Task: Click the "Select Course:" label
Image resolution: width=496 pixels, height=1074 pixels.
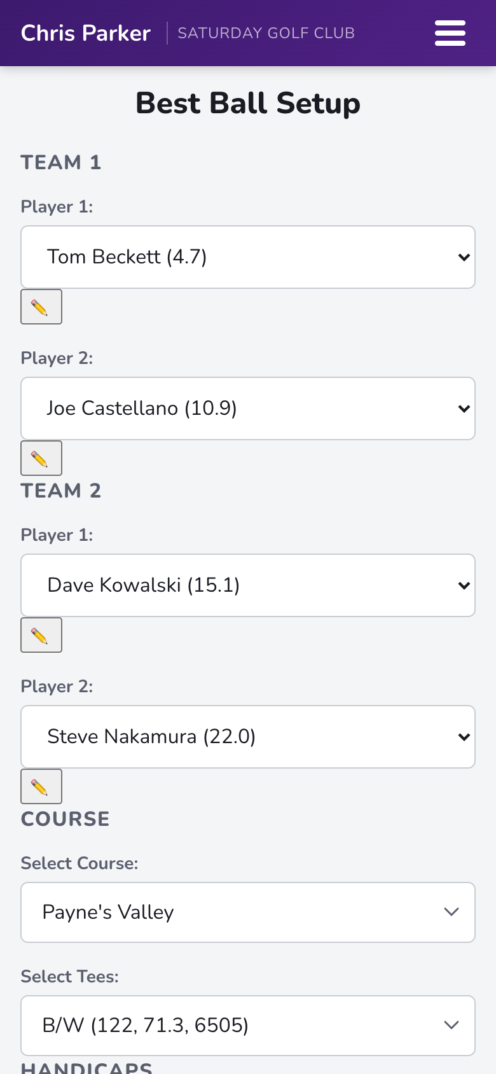Action: (x=79, y=863)
